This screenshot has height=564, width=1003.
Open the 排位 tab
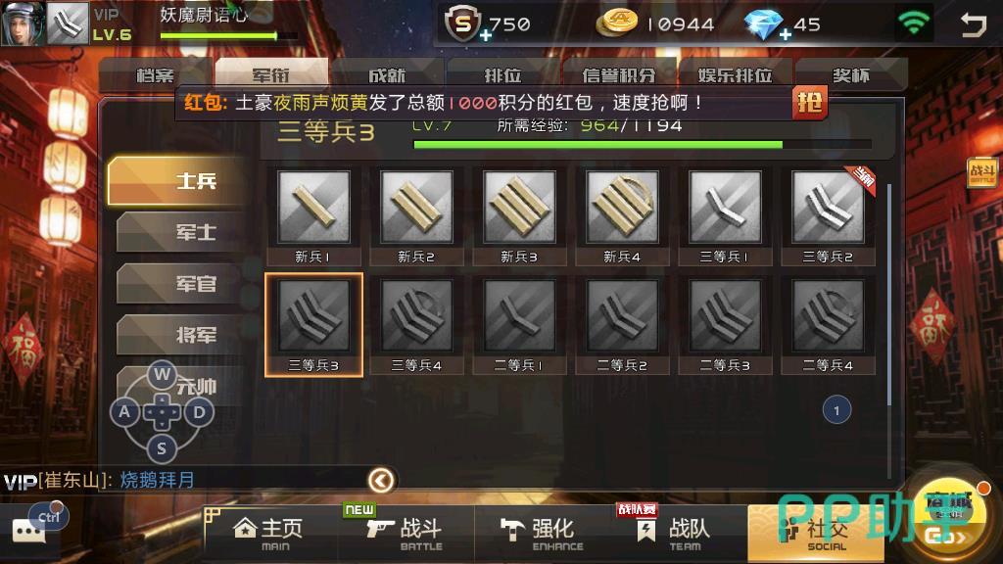(x=502, y=74)
